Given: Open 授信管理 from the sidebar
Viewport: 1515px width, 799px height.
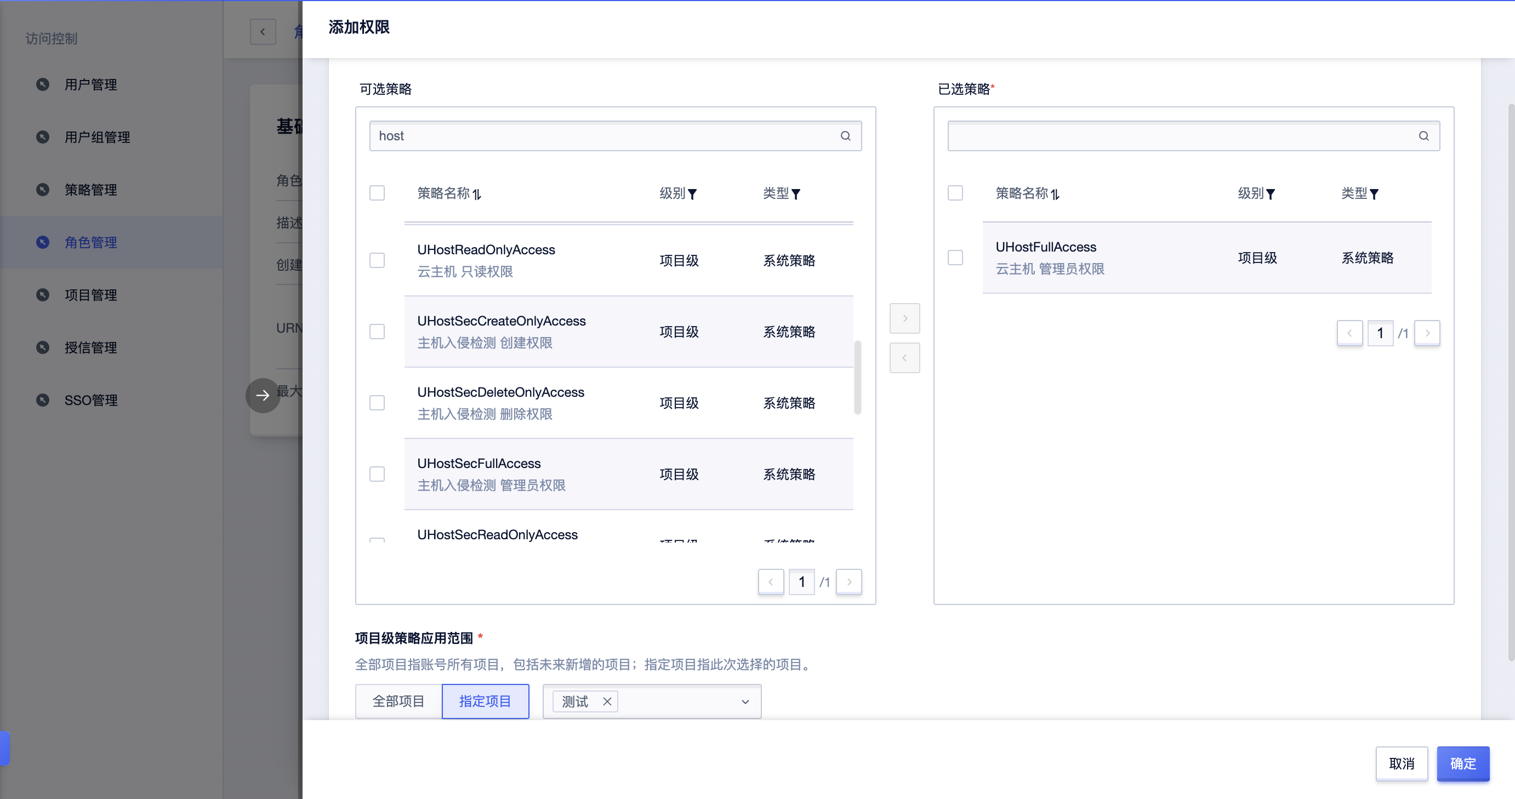Looking at the screenshot, I should [43, 347].
